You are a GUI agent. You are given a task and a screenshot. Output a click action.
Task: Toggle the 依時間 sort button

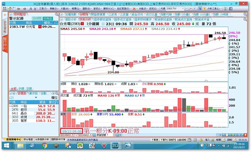tap(37, 18)
